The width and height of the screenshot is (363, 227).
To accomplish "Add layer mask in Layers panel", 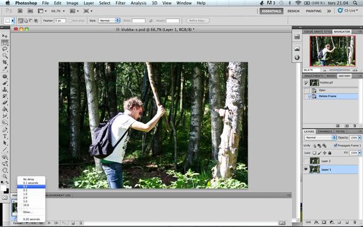I will pos(324,222).
